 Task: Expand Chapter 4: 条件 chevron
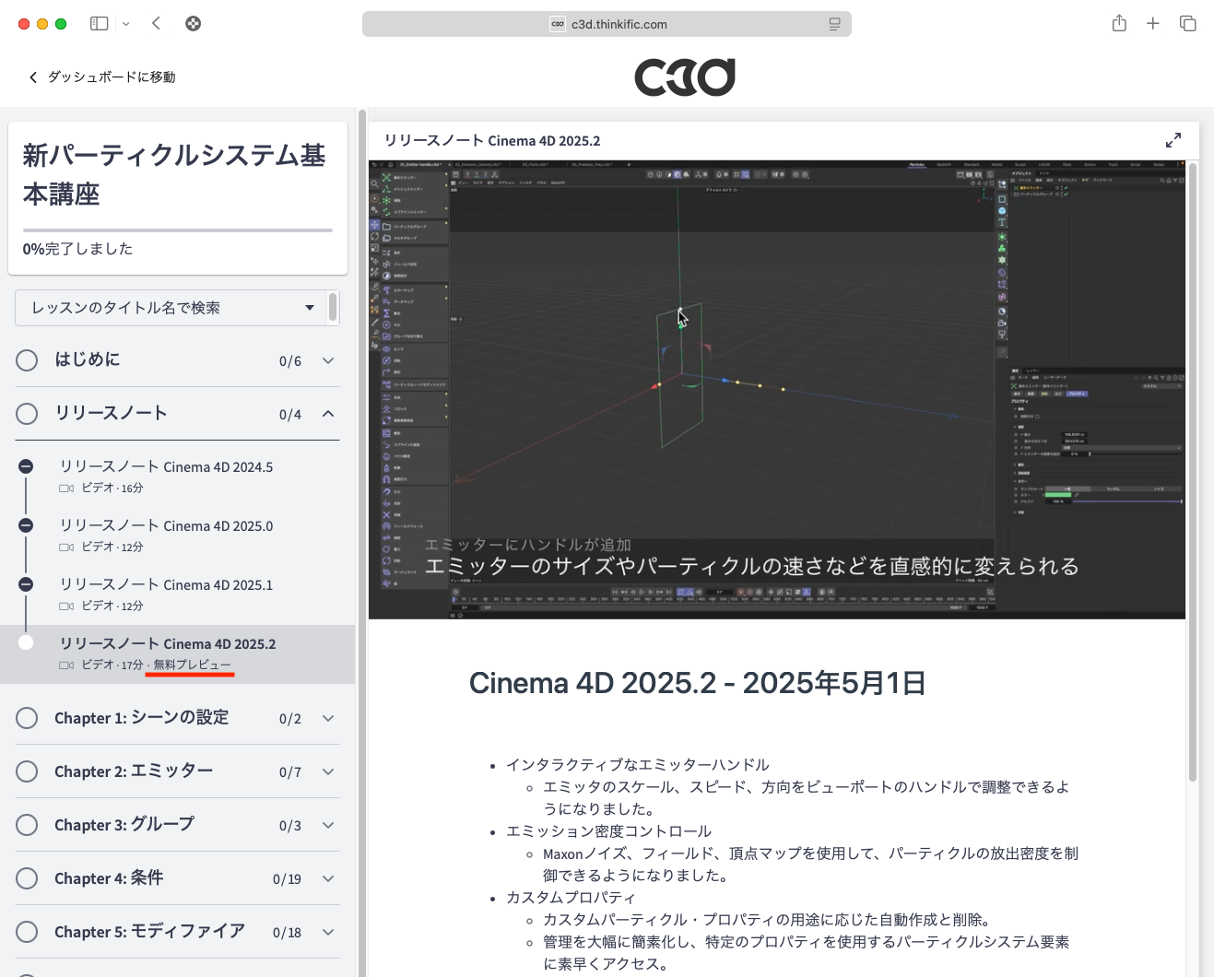click(x=328, y=878)
